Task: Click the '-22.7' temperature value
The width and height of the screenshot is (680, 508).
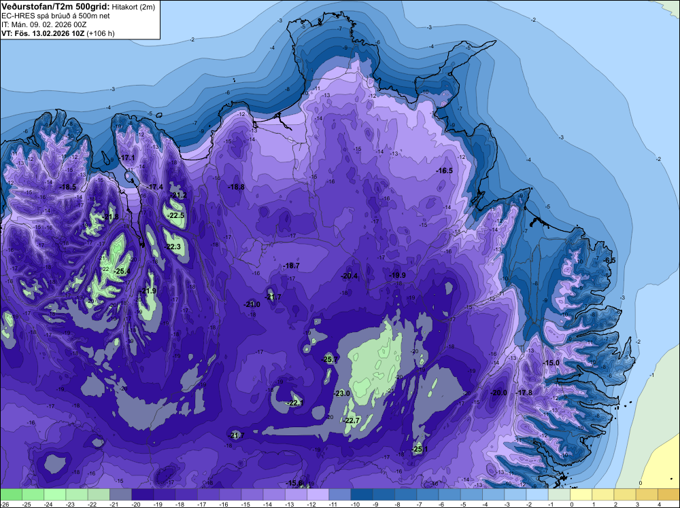Action: point(352,421)
